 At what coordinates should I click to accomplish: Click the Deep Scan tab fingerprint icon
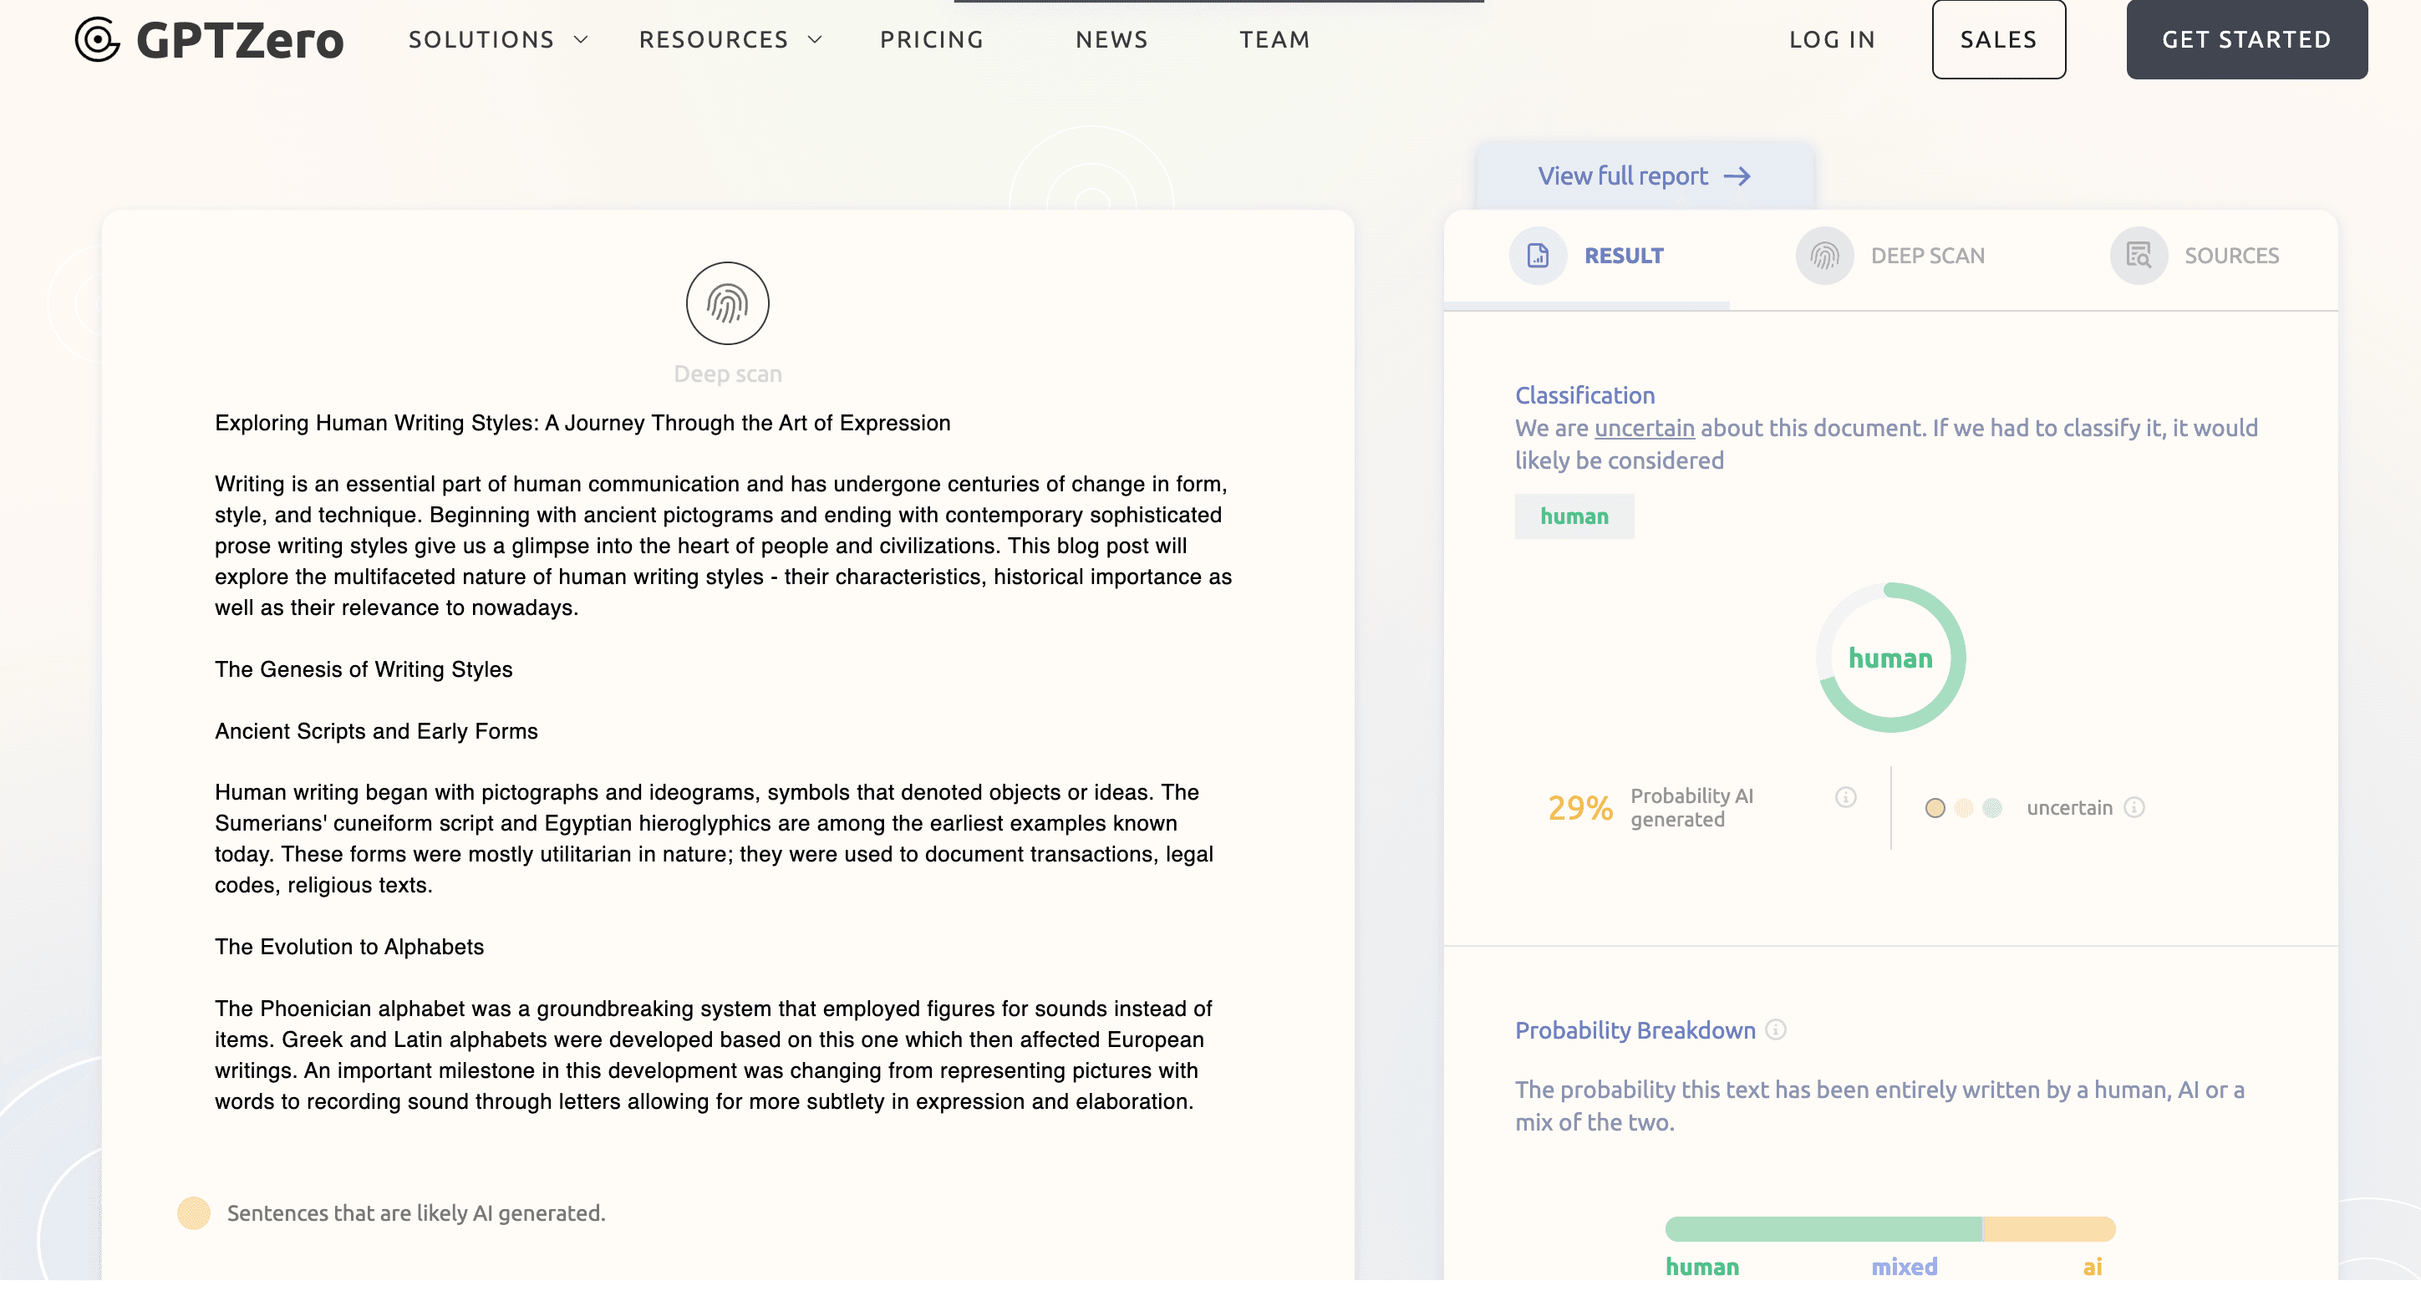tap(1824, 255)
